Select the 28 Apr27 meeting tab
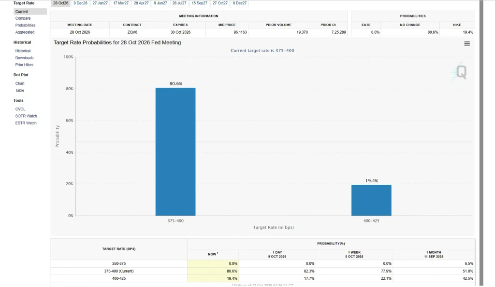Screen dimensions: 495x287 tap(141, 3)
